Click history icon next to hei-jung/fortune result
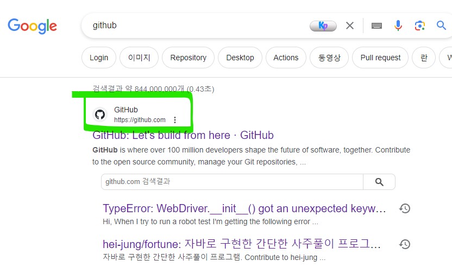The image size is (452, 273). click(x=405, y=244)
